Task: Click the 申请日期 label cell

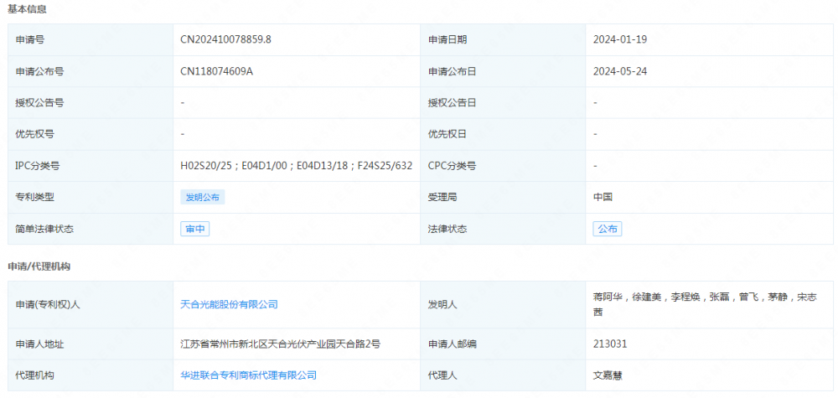Action: 503,39
